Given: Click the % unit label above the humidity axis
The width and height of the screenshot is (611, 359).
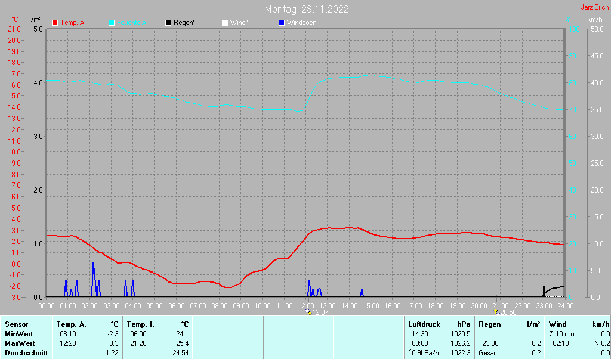Looking at the screenshot, I should click(568, 20).
